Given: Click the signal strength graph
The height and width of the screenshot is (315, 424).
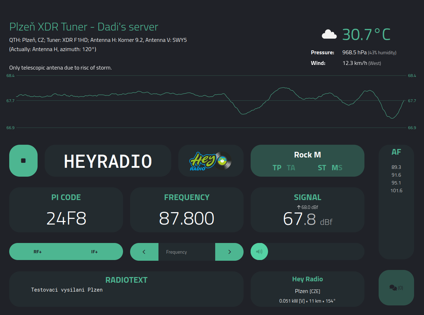Looking at the screenshot, I should pos(211,102).
